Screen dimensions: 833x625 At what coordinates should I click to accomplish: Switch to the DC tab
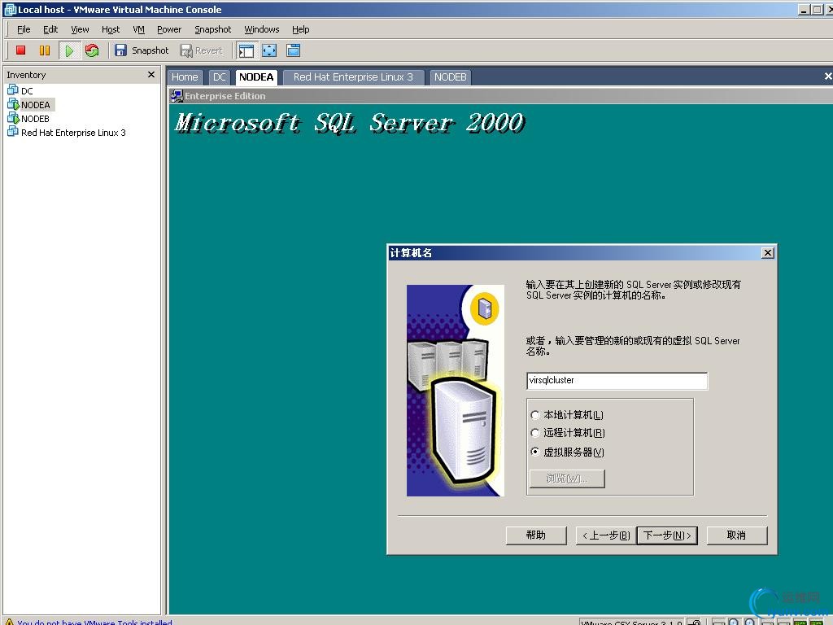220,77
